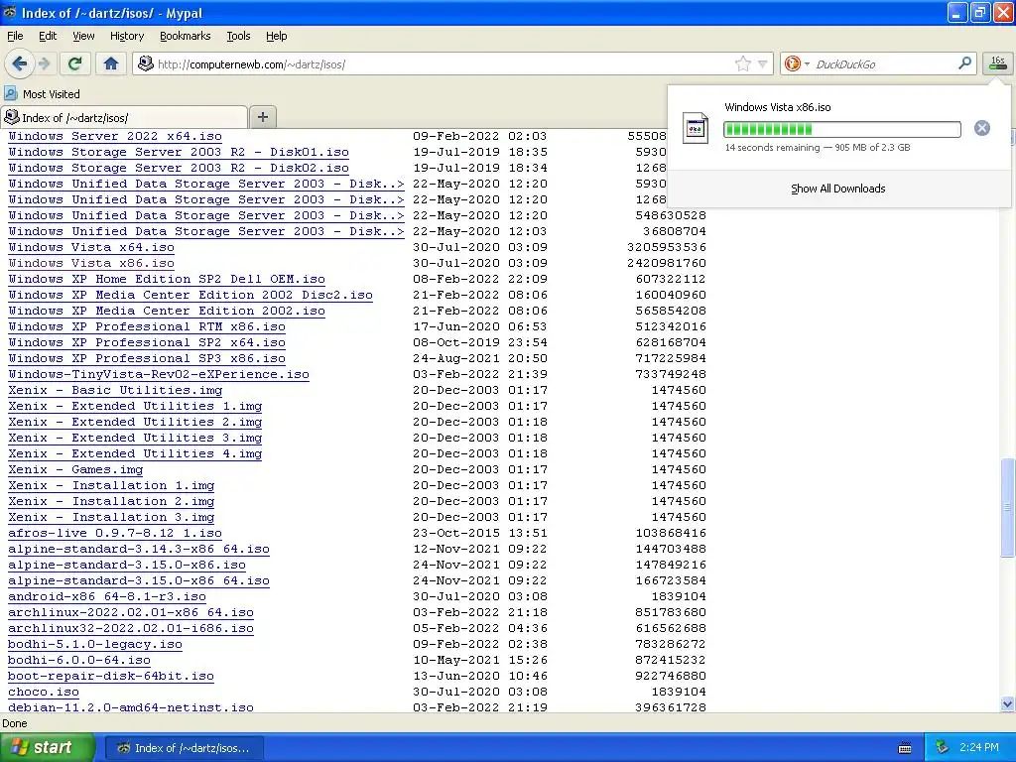Cancel the Windows Vista x86.iso download
1016x762 pixels.
point(981,128)
